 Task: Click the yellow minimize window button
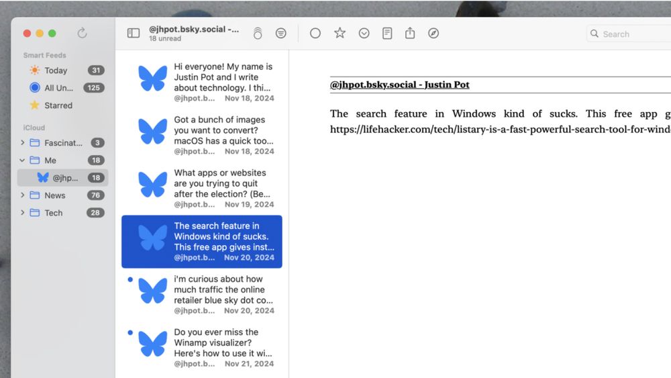click(40, 33)
